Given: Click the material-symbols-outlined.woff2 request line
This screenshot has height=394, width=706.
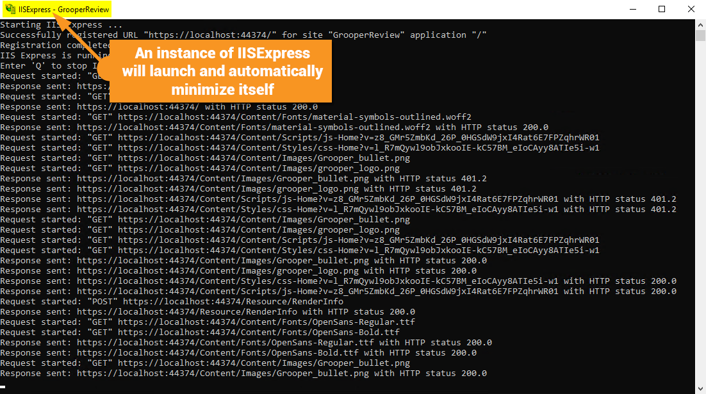Looking at the screenshot, I should [236, 117].
